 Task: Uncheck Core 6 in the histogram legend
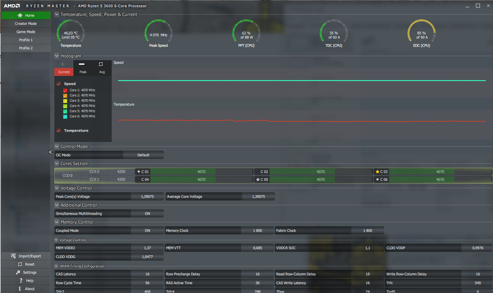pyautogui.click(x=65, y=116)
